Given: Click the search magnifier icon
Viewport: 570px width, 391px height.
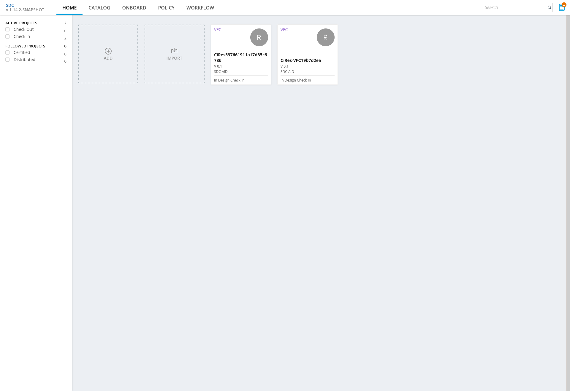Looking at the screenshot, I should pyautogui.click(x=549, y=7).
